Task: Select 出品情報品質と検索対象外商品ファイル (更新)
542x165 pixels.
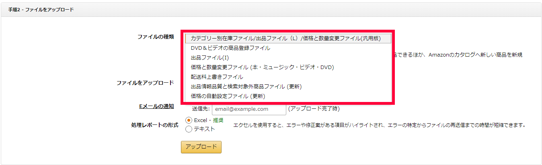Action: [x=246, y=86]
